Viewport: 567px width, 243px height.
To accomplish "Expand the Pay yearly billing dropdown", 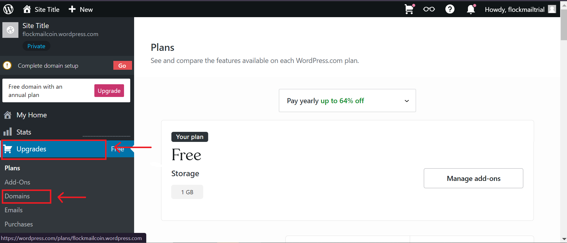I will pyautogui.click(x=347, y=101).
